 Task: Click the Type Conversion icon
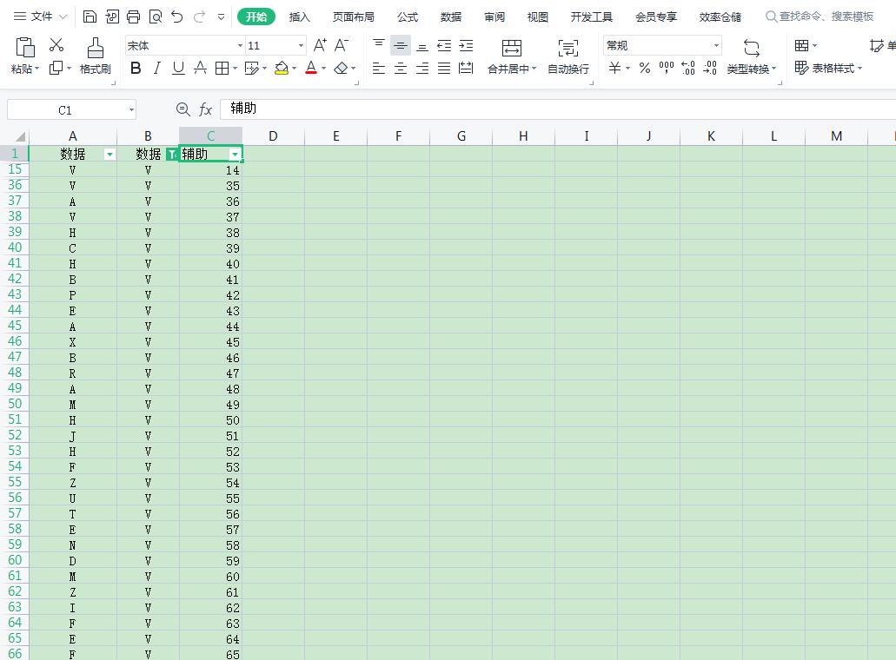[x=752, y=48]
